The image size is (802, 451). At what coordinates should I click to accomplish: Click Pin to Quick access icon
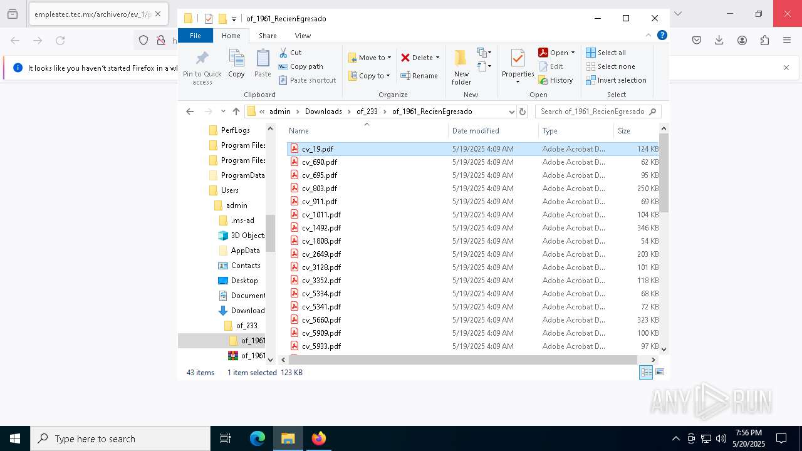[x=202, y=58]
